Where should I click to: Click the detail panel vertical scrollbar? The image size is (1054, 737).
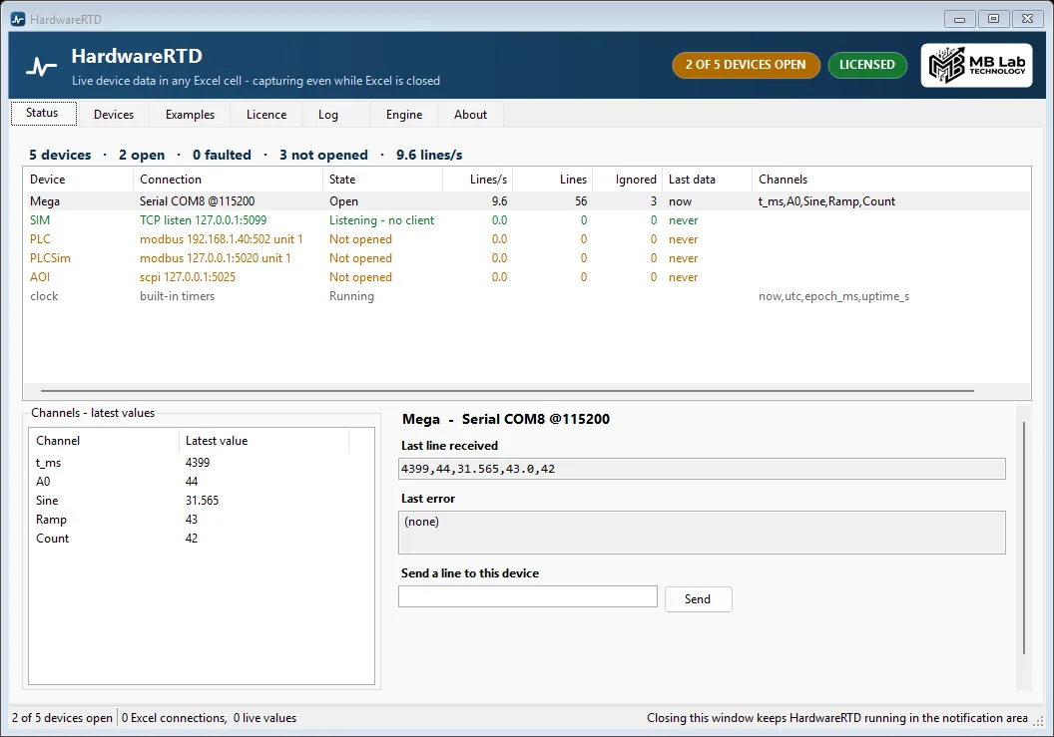click(x=1024, y=538)
